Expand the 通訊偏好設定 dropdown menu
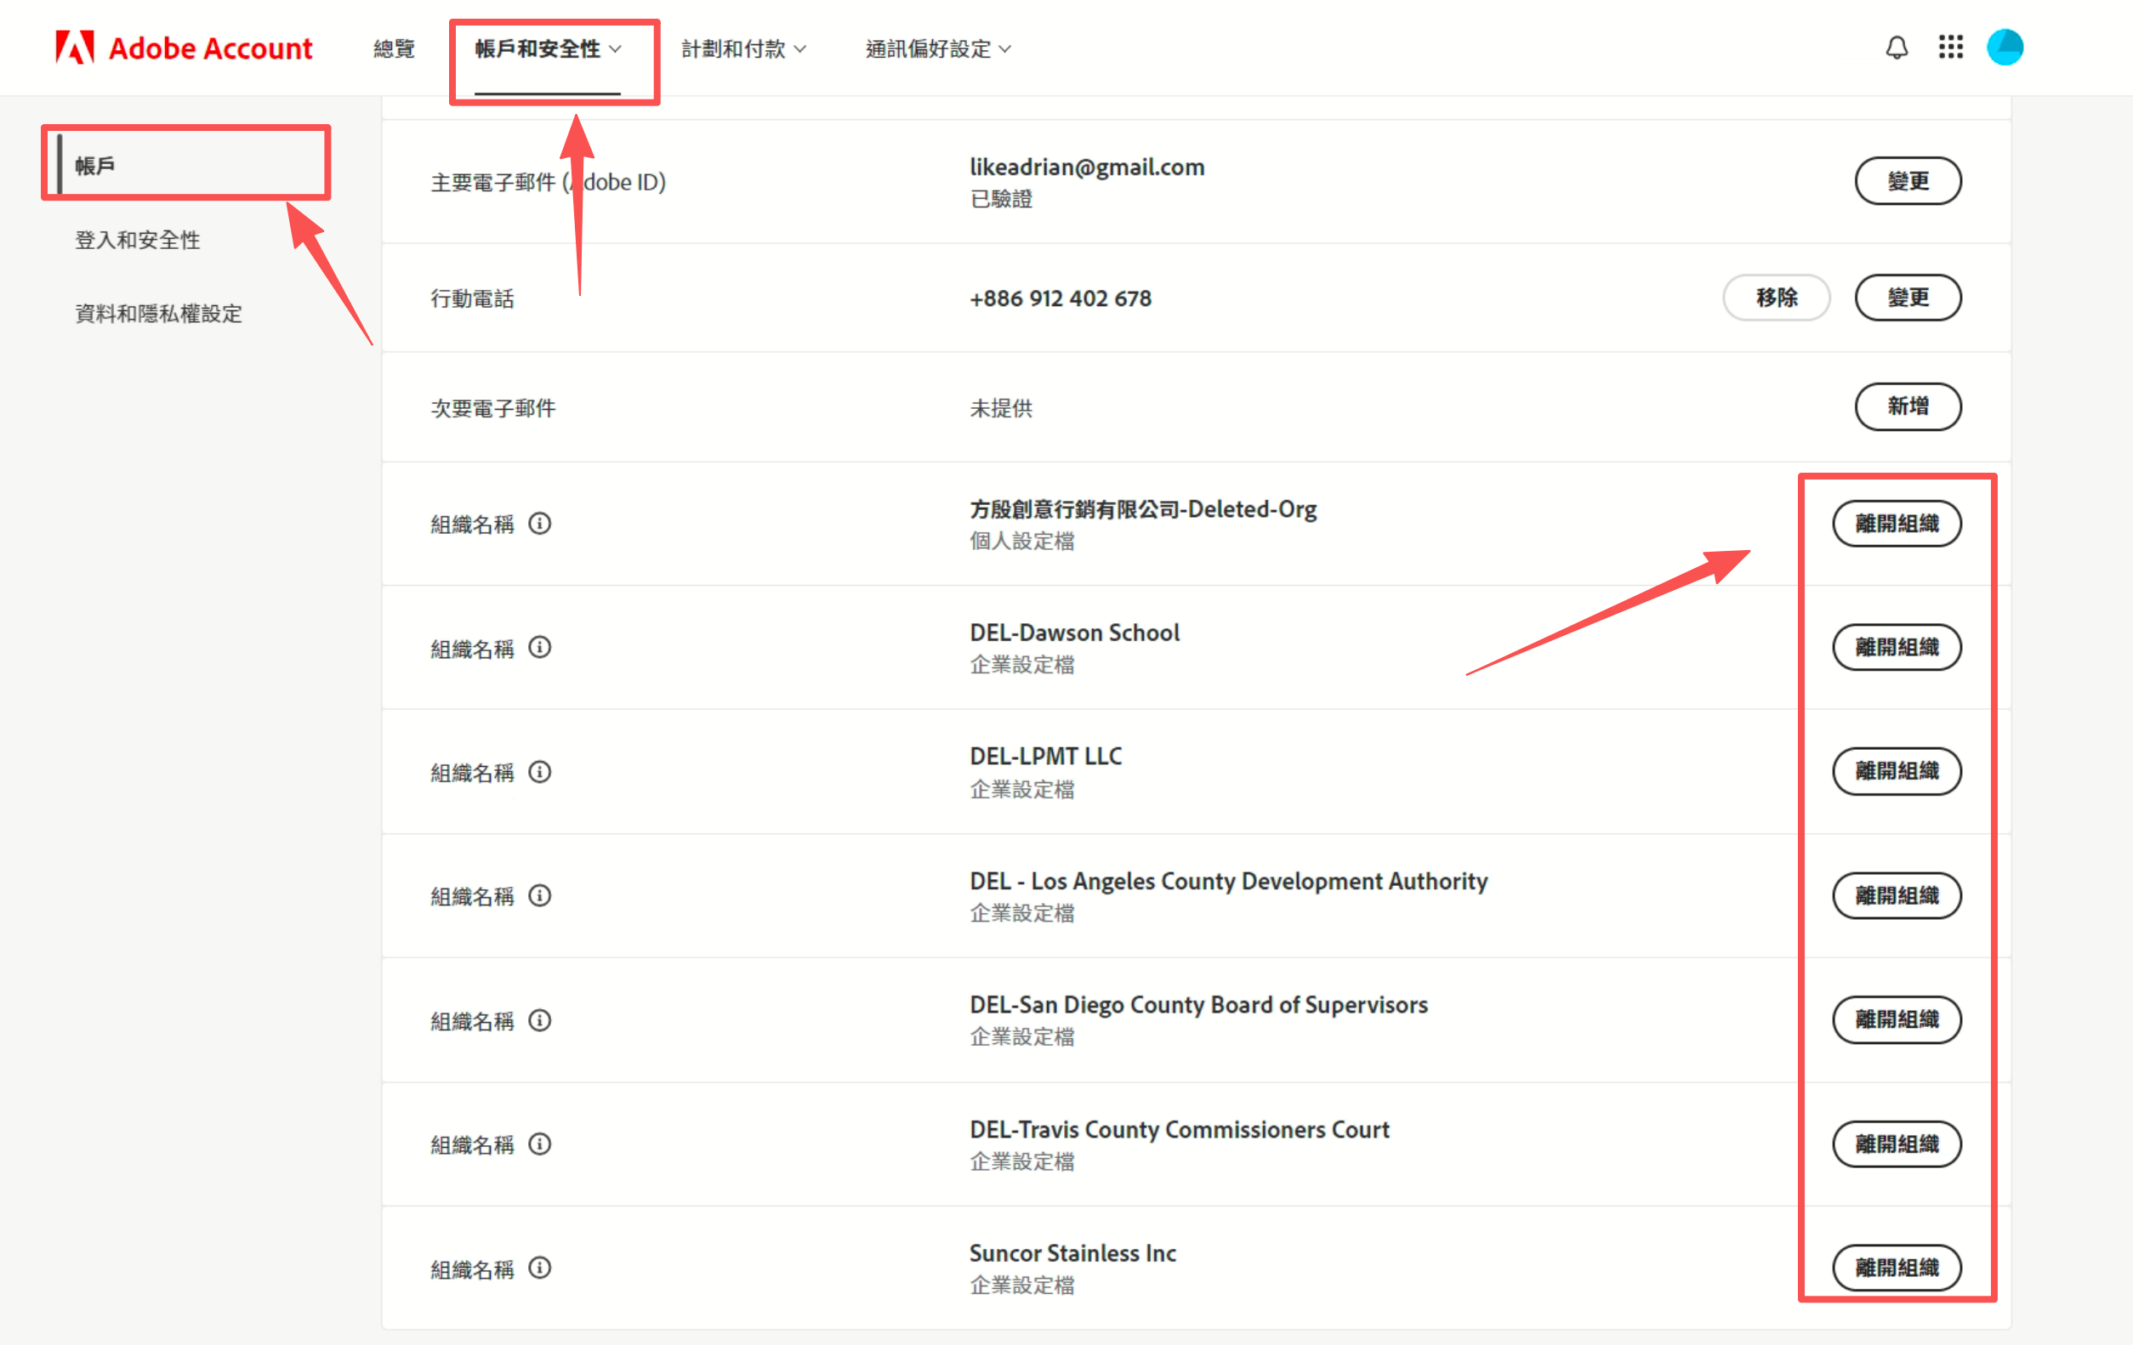The width and height of the screenshot is (2133, 1345). [x=937, y=48]
